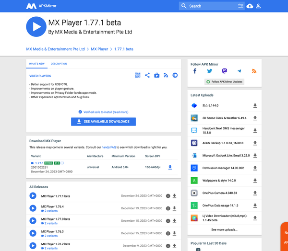Download OnePlus Camera 4.040.83

pyautogui.click(x=255, y=193)
